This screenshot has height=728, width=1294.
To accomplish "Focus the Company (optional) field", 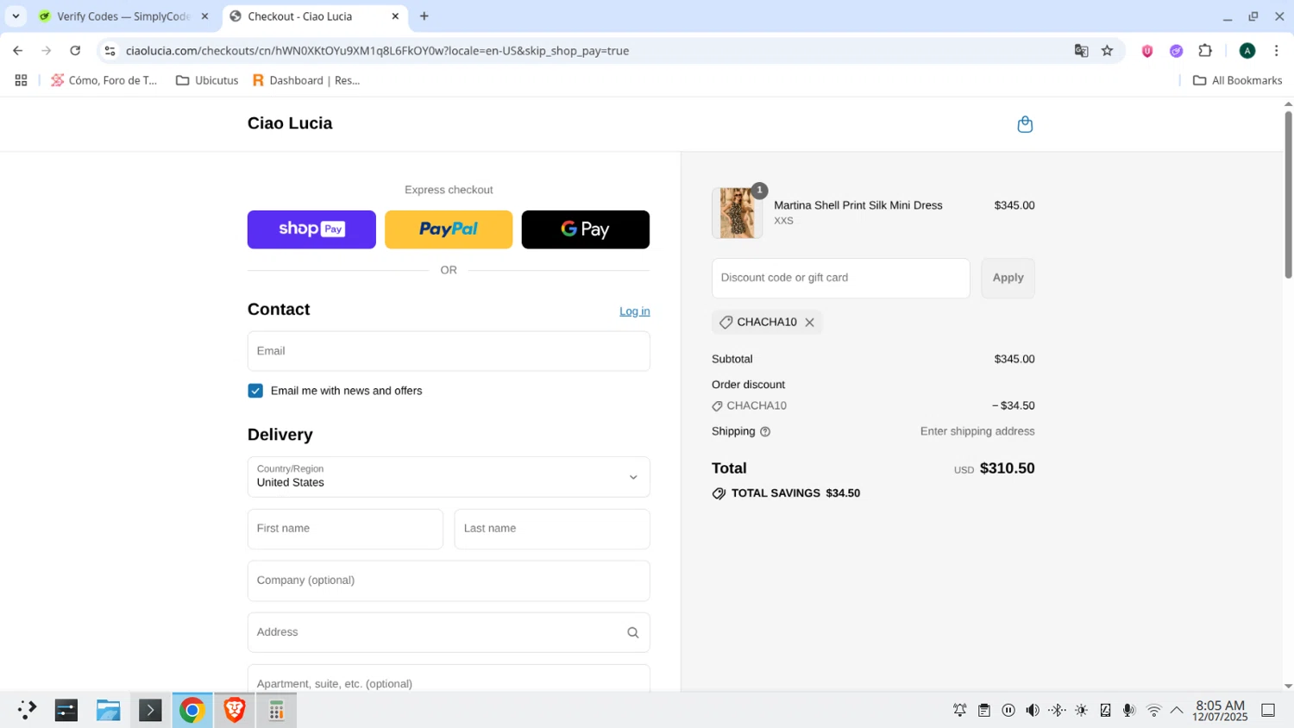I will [449, 581].
